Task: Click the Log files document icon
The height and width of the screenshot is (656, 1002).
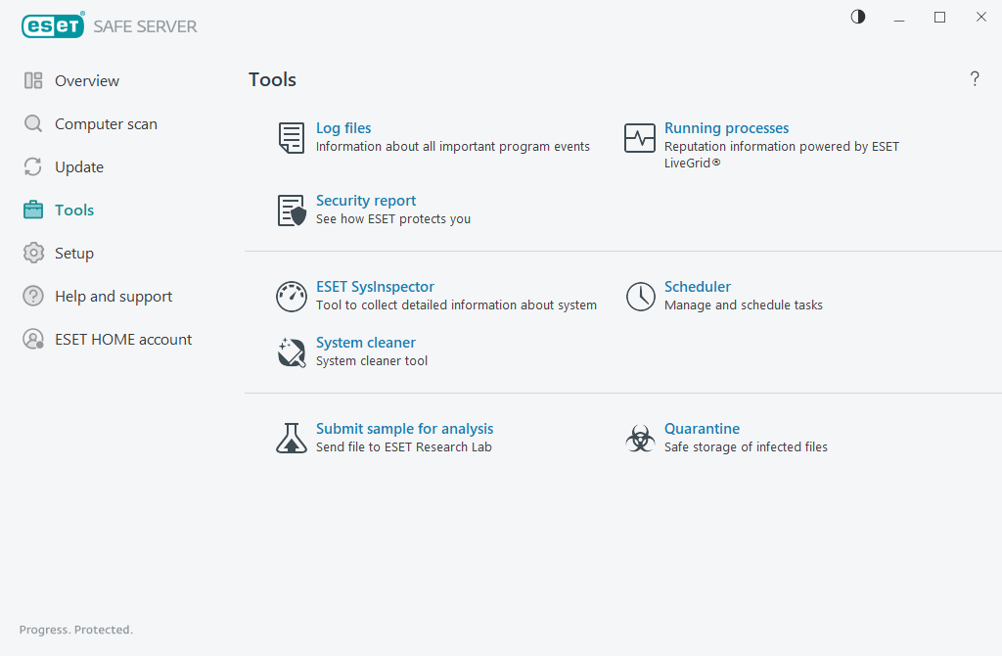Action: (292, 138)
